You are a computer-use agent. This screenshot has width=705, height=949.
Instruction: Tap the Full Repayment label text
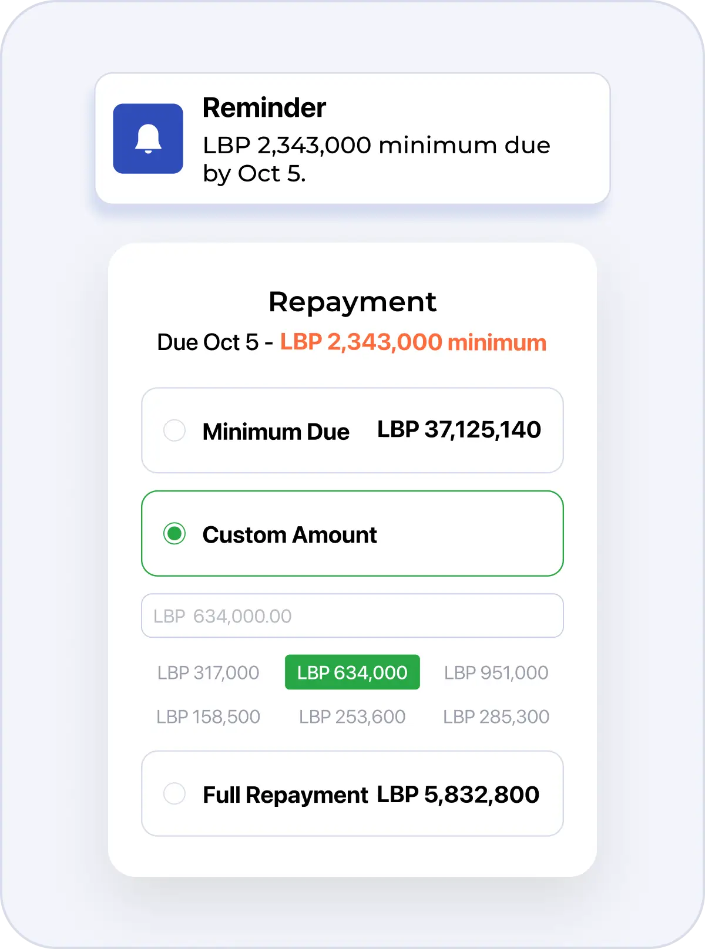click(x=285, y=795)
